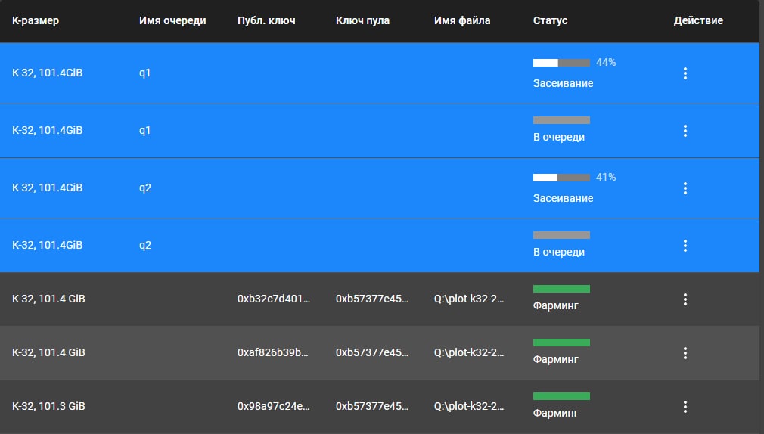Viewport: 764px width, 434px height.
Task: Open actions menu for plot 0xb32c7d401…
Action: (x=685, y=299)
